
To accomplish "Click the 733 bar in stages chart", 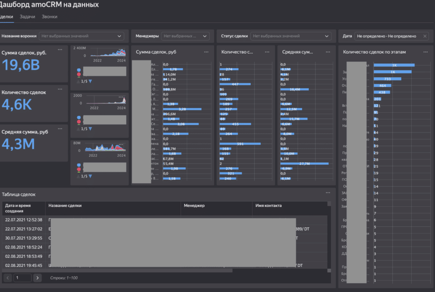I will pyautogui.click(x=388, y=79).
